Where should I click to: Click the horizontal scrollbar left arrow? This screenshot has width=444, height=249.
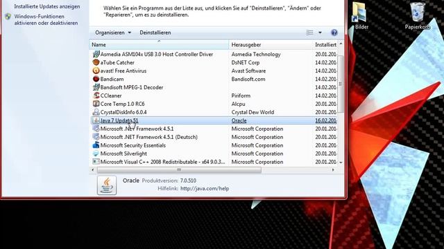(93, 170)
